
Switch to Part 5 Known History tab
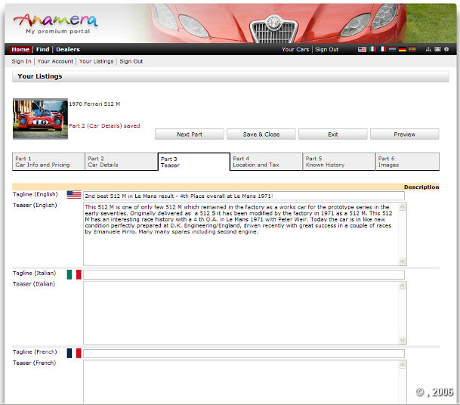339,162
